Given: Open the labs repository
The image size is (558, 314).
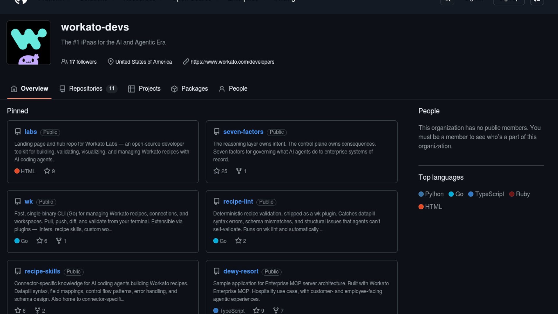Looking at the screenshot, I should [31, 132].
